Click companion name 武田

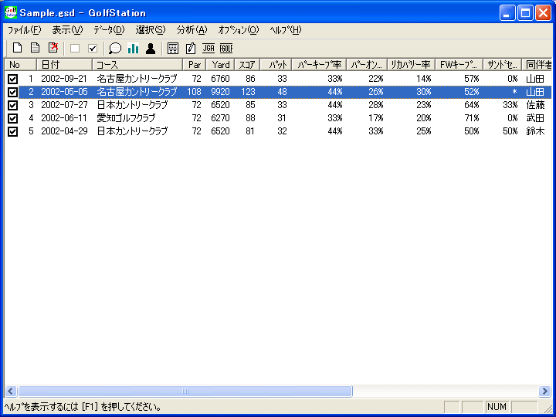click(535, 118)
